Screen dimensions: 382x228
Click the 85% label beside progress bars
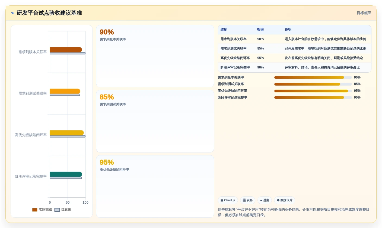(357, 84)
